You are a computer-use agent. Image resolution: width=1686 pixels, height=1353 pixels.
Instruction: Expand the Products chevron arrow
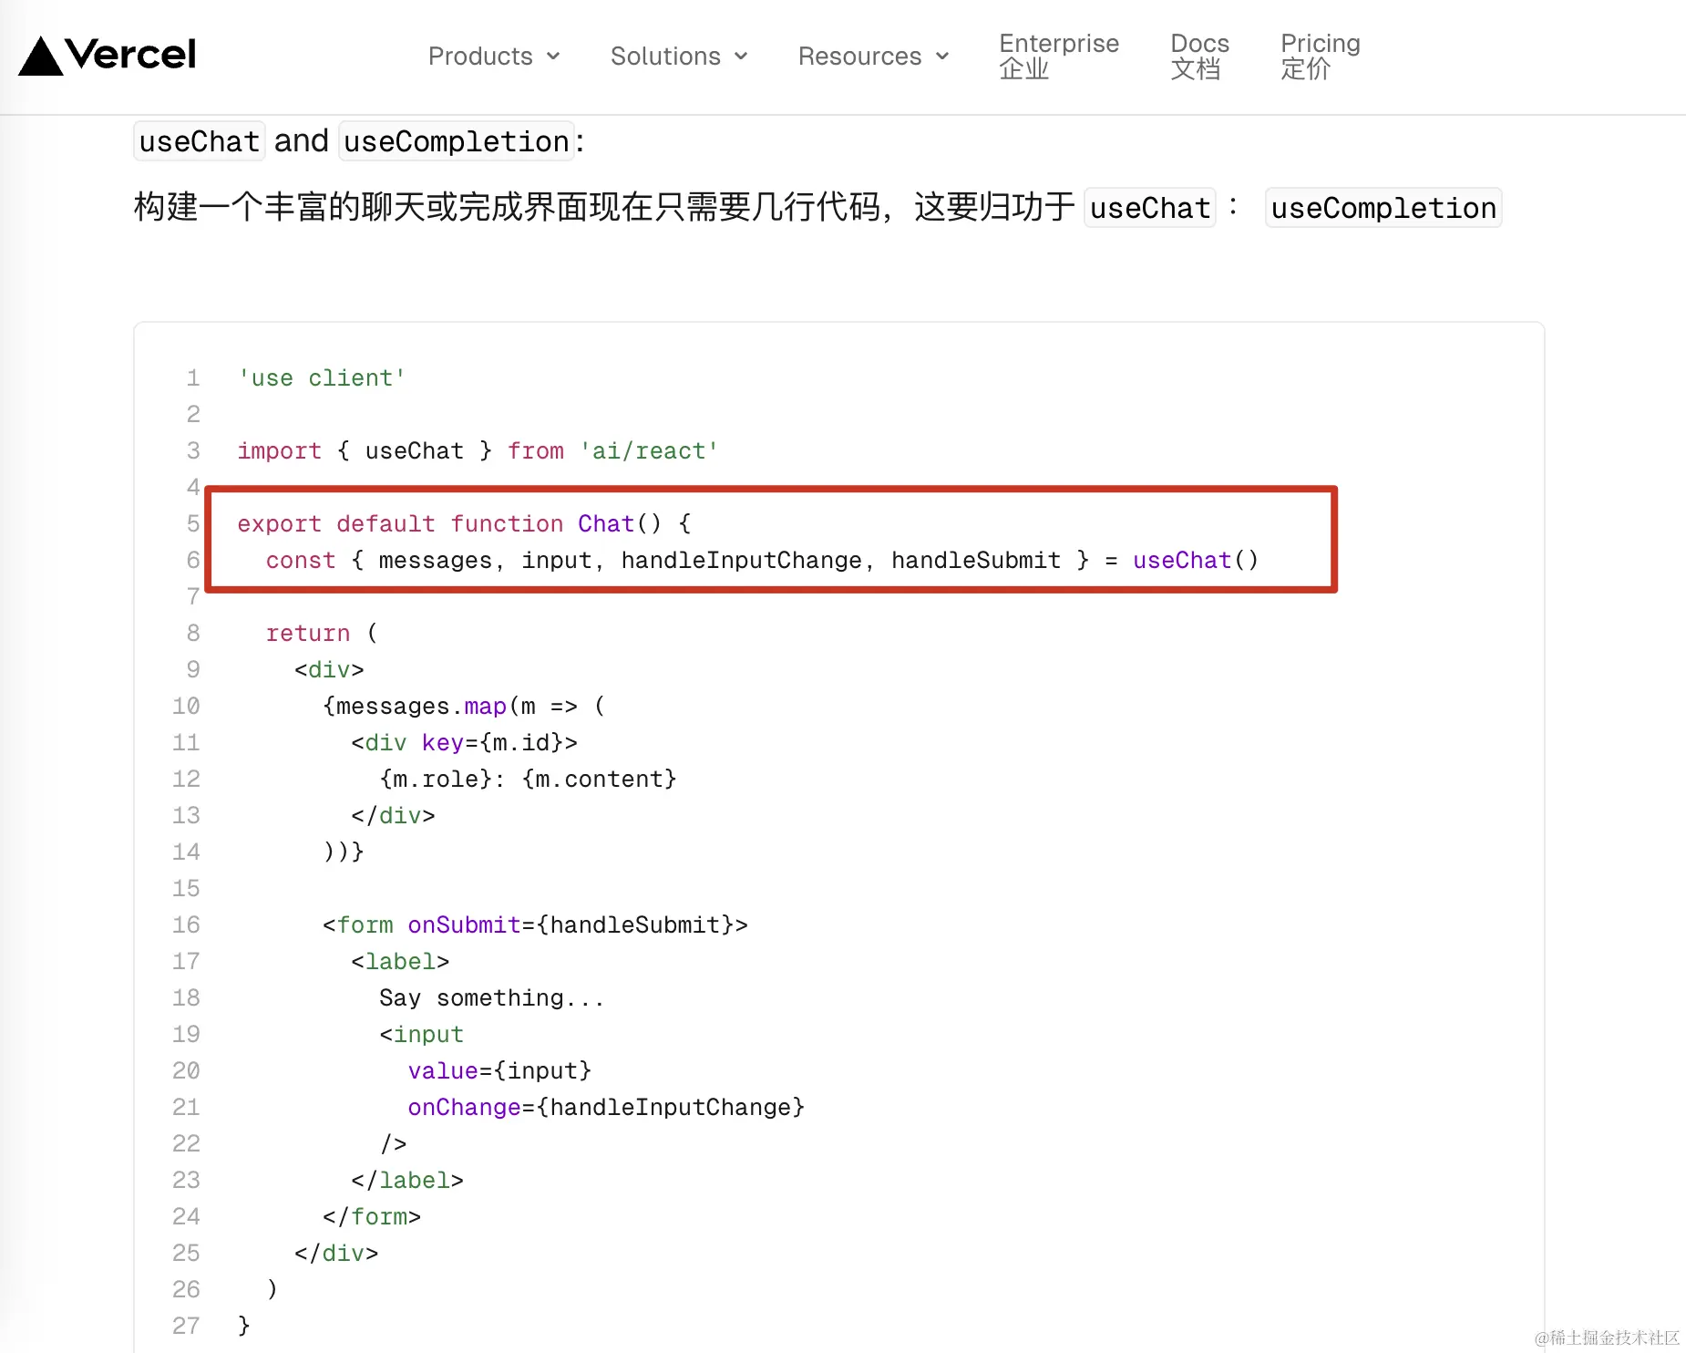(553, 57)
